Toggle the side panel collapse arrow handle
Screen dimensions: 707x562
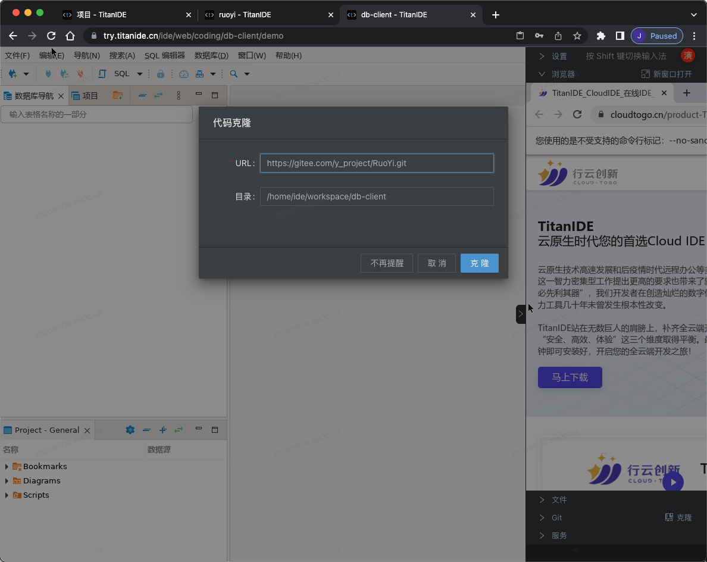tap(521, 314)
